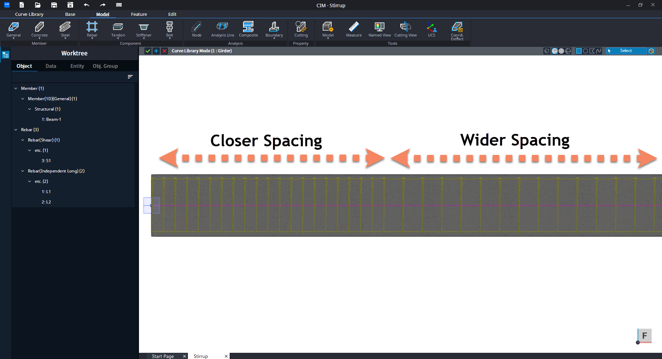
Task: Open the Obj. Group worktree tab
Action: [105, 66]
